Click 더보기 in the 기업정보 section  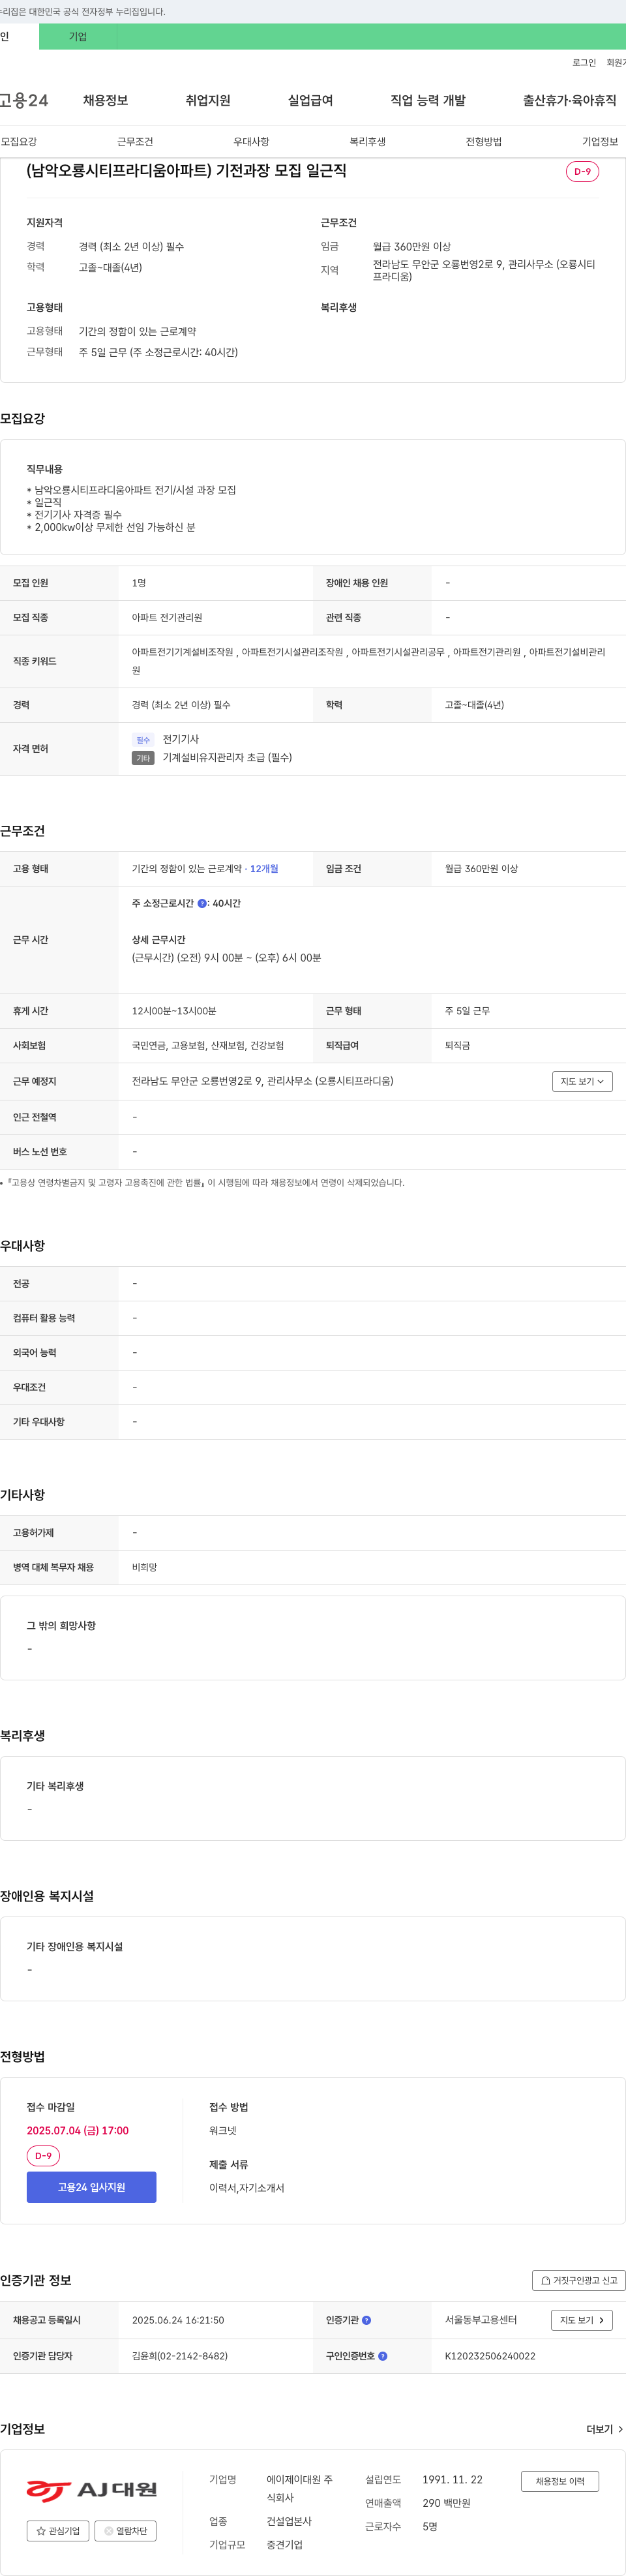(x=604, y=2429)
